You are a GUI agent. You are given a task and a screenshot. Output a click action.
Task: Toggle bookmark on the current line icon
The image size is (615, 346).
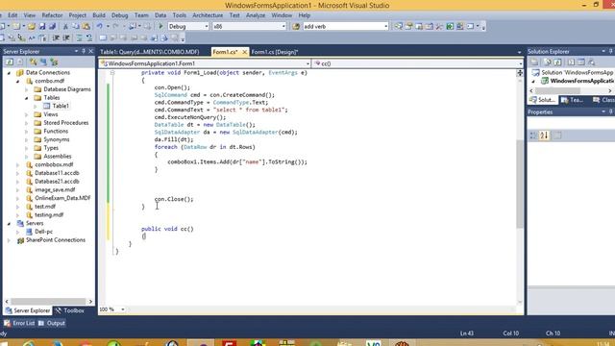(x=103, y=37)
